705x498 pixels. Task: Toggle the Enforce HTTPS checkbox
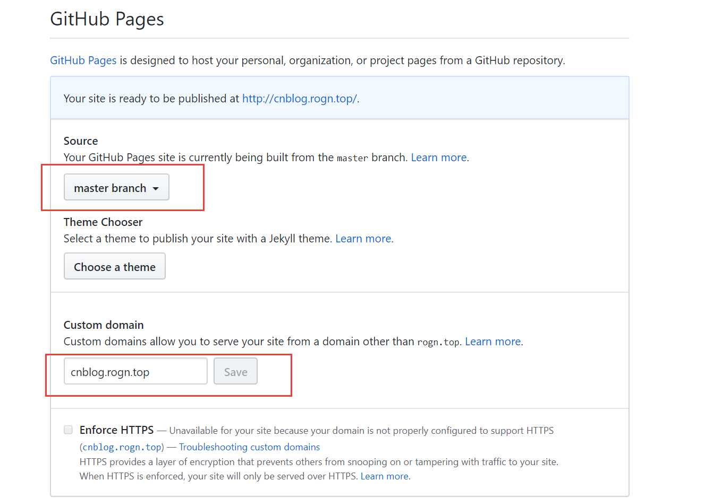68,430
